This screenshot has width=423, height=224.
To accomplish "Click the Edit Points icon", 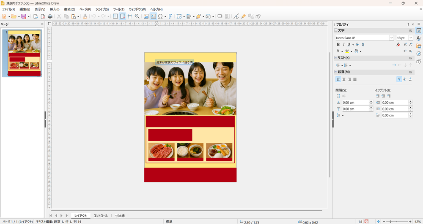I will pos(236,16).
